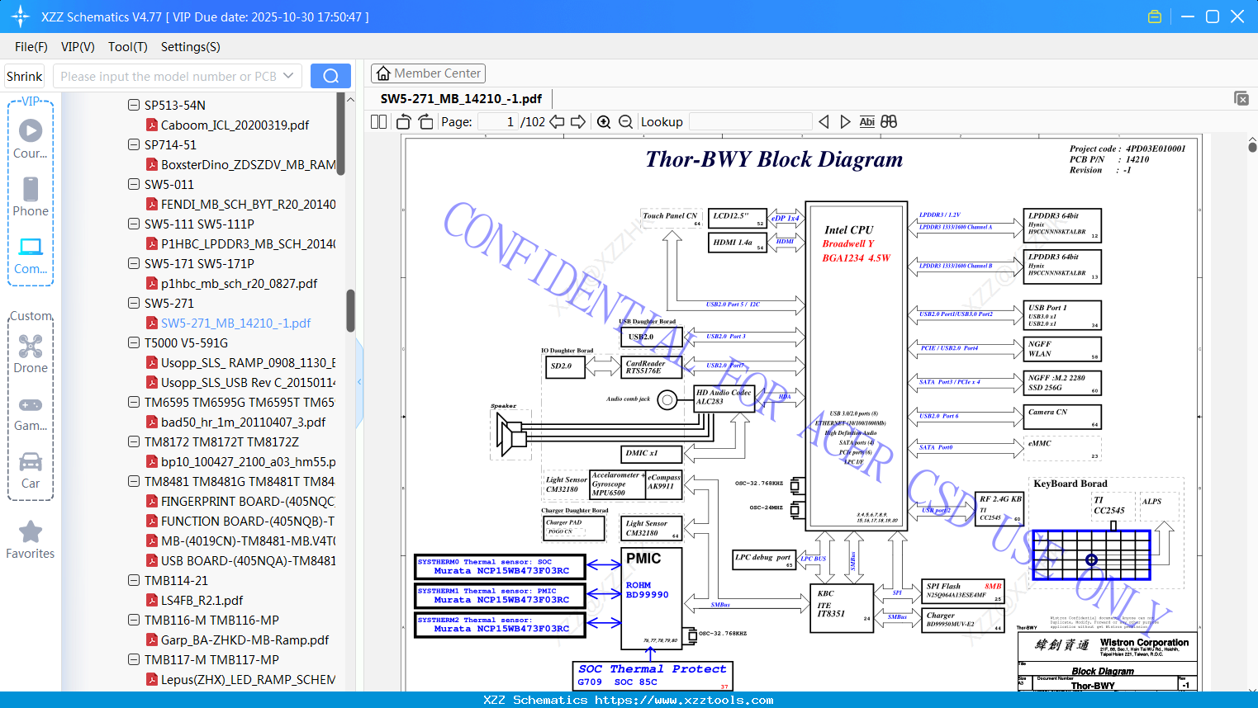Go to the next page arrow

pos(578,122)
